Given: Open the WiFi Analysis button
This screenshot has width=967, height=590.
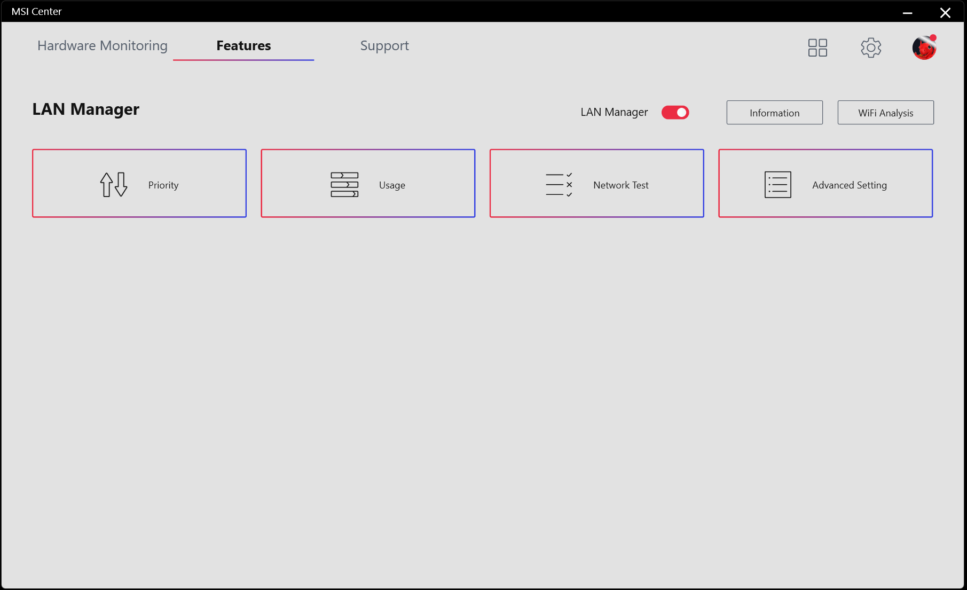Looking at the screenshot, I should [885, 113].
